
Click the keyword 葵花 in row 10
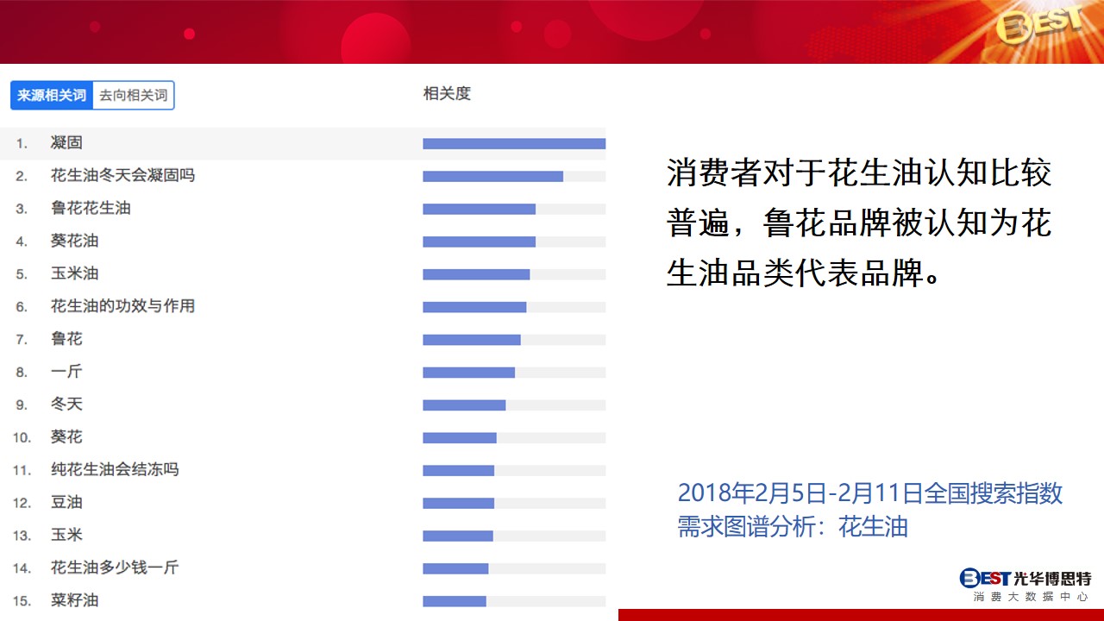click(66, 437)
